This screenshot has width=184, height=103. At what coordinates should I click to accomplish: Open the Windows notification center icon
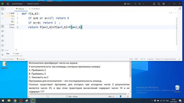click(180, 101)
